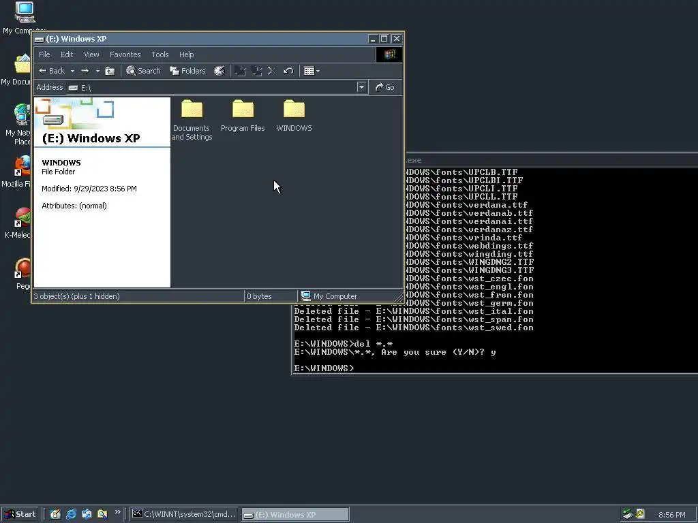Open the Tools menu

(x=160, y=54)
